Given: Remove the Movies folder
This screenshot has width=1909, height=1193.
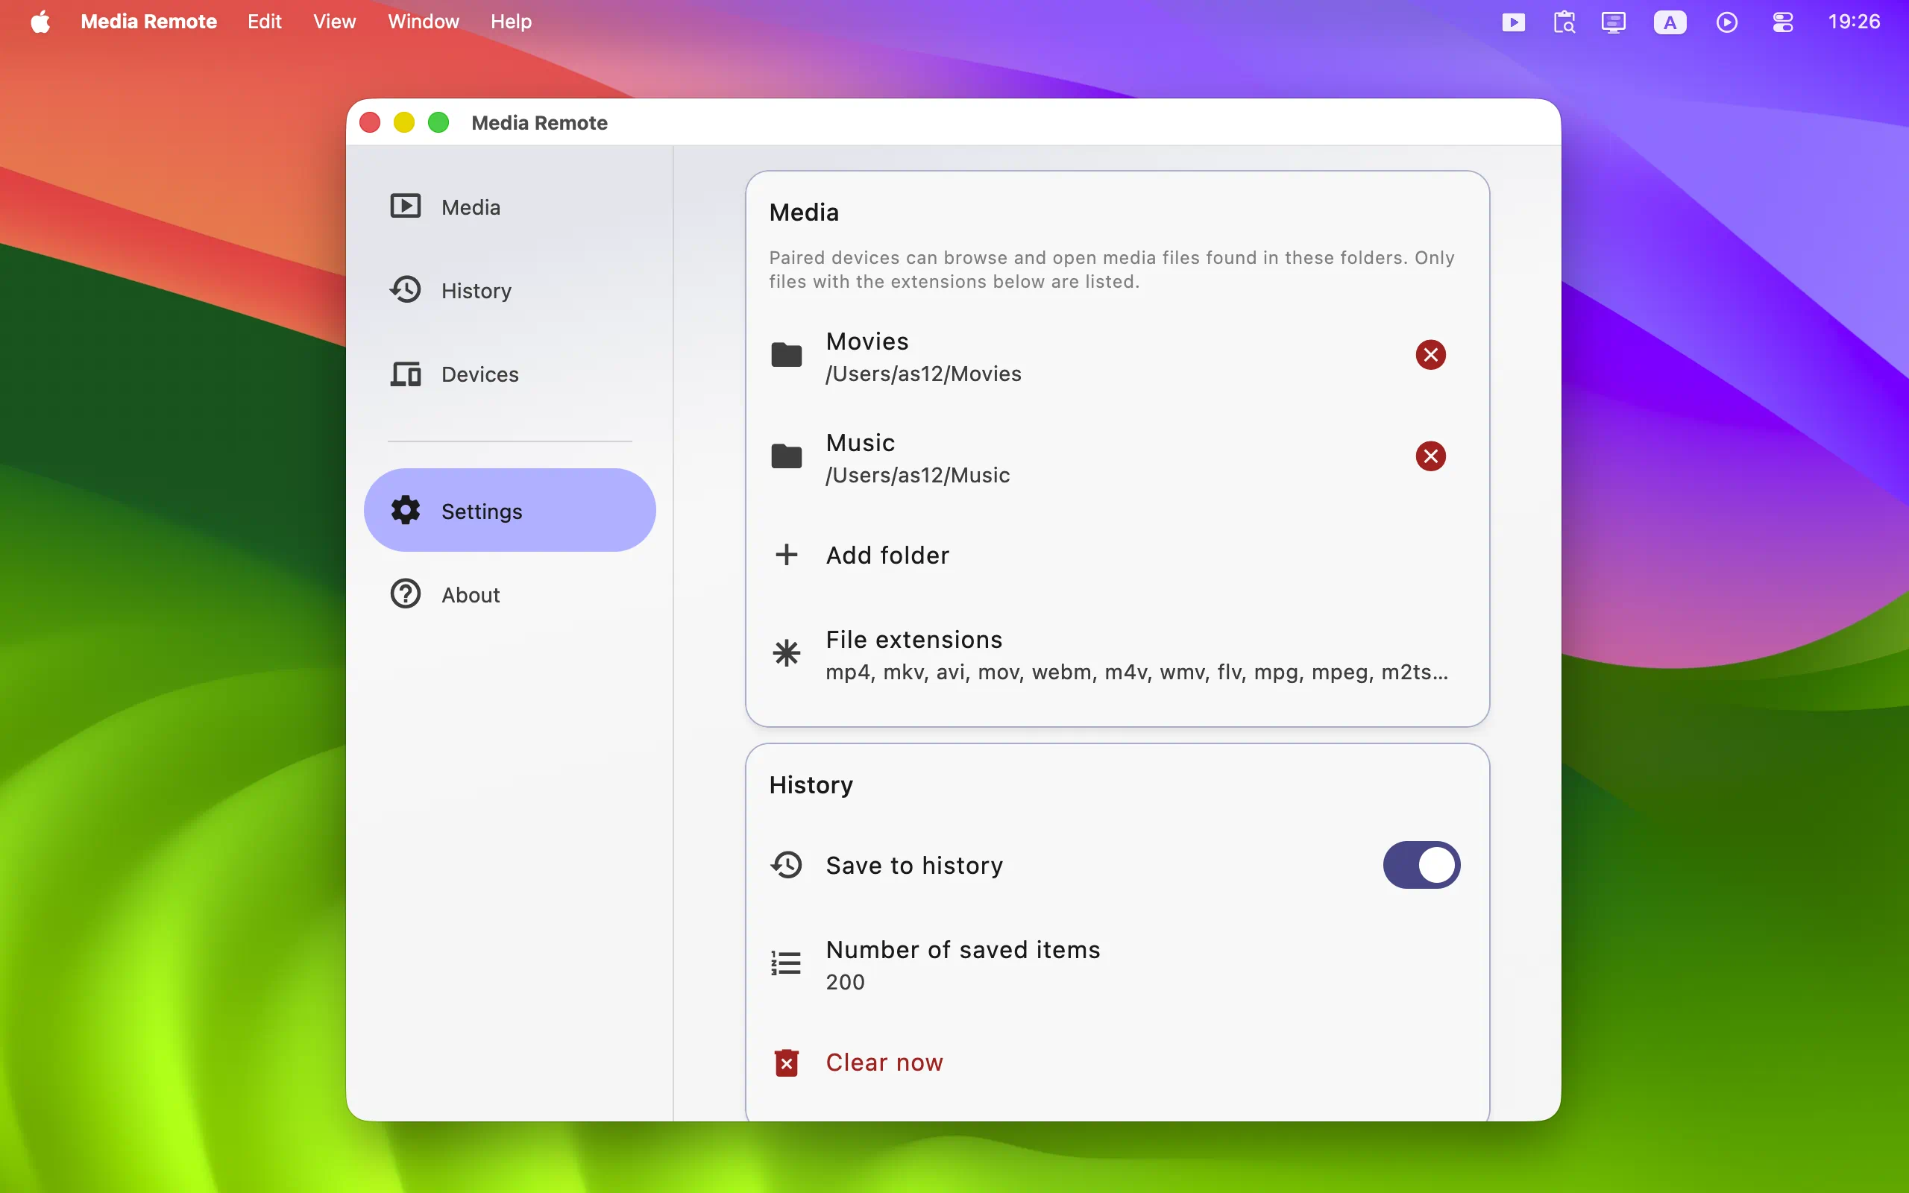Looking at the screenshot, I should [1430, 355].
